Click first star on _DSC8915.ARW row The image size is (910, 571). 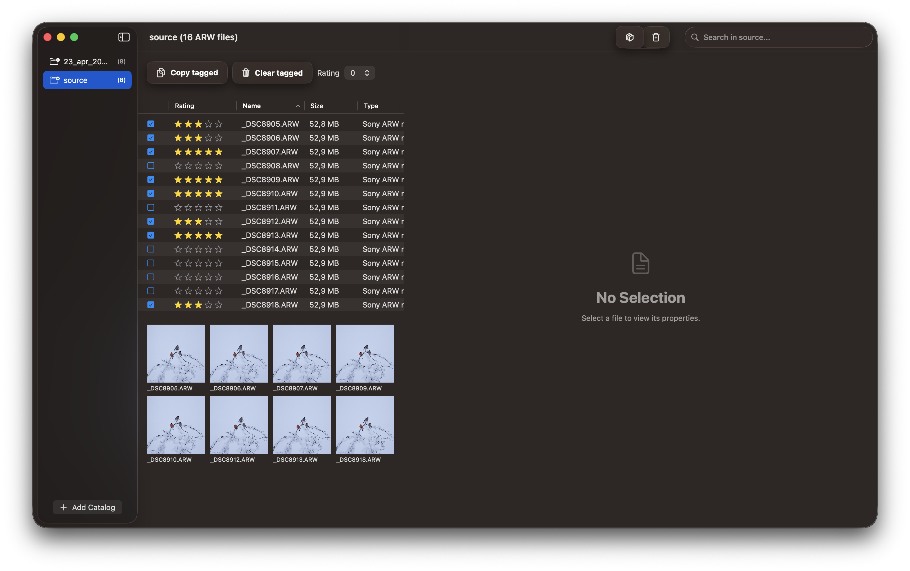(178, 263)
